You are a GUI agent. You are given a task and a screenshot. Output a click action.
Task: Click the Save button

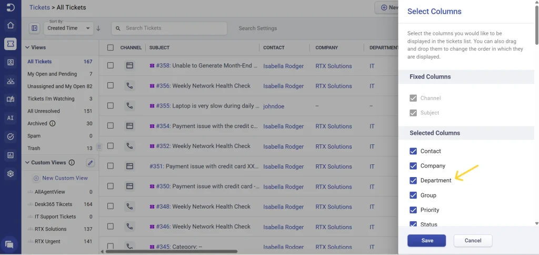click(x=426, y=241)
